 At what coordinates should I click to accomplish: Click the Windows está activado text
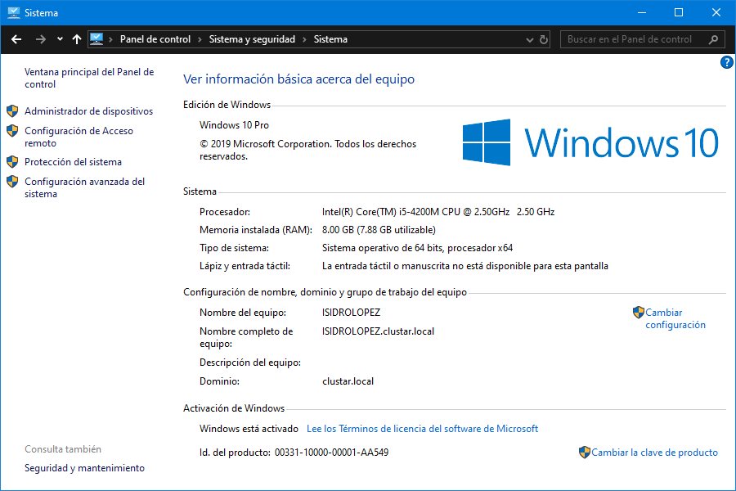[x=249, y=429]
